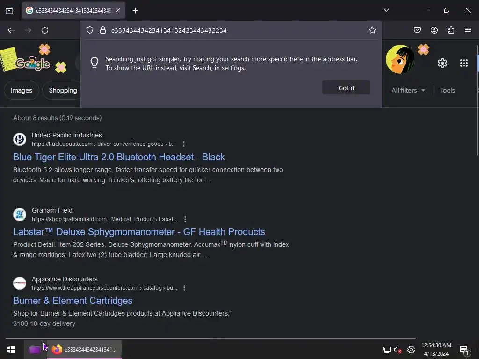Click the Graham-Field site favicon
The image size is (479, 359).
click(20, 214)
